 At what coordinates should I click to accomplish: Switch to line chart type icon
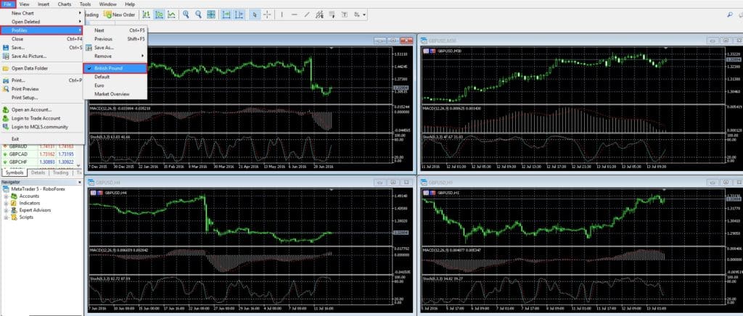coord(171,14)
